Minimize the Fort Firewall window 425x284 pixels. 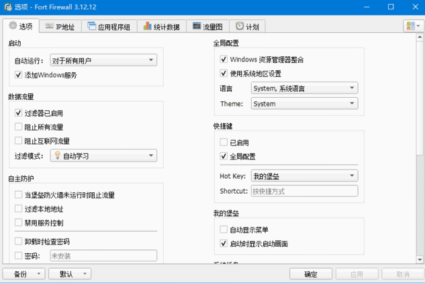pyautogui.click(x=367, y=7)
